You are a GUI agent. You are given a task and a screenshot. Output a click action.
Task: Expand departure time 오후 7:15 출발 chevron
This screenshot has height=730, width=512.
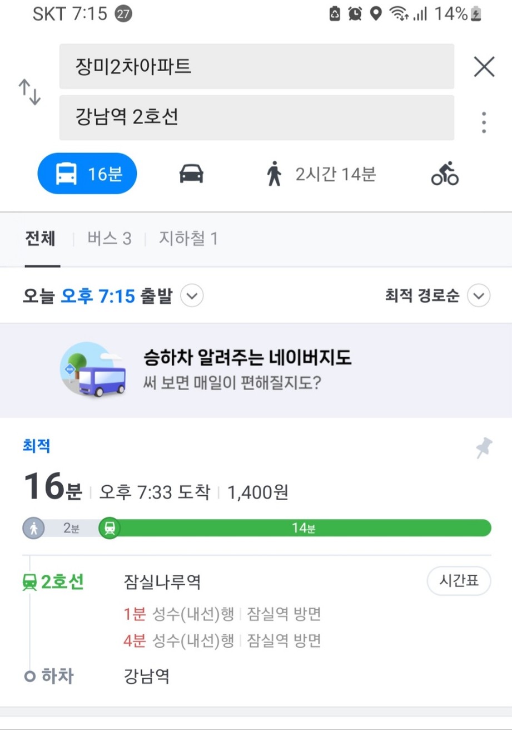(192, 296)
